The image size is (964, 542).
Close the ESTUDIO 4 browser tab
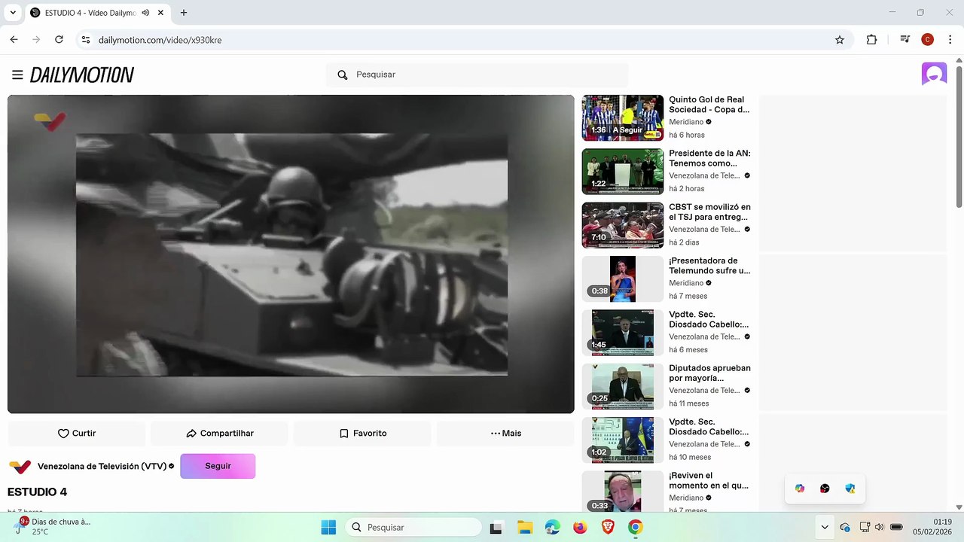[160, 13]
